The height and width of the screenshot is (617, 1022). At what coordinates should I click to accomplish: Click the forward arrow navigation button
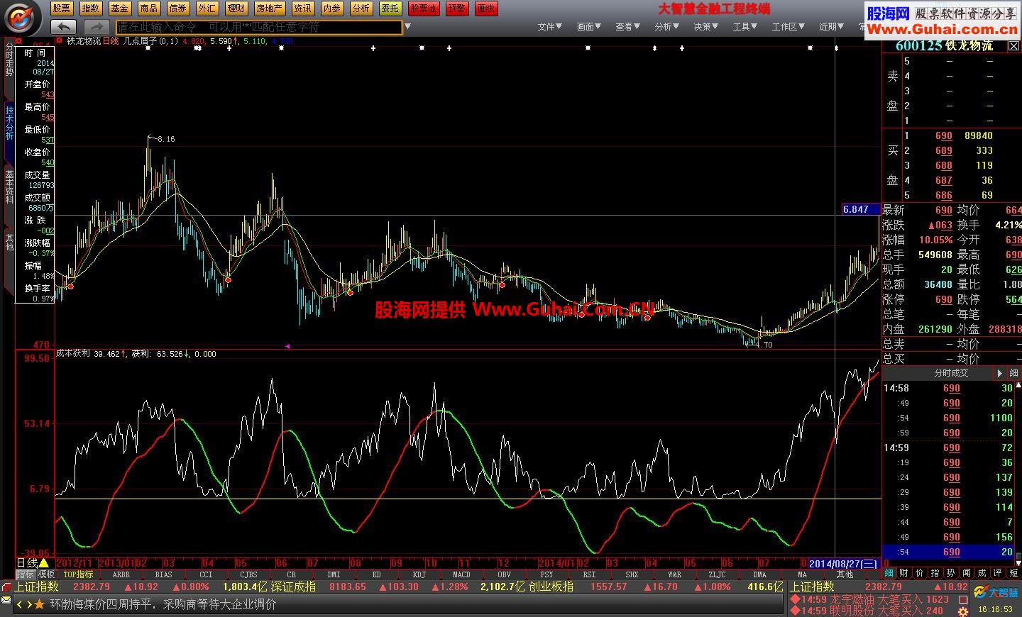[97, 27]
